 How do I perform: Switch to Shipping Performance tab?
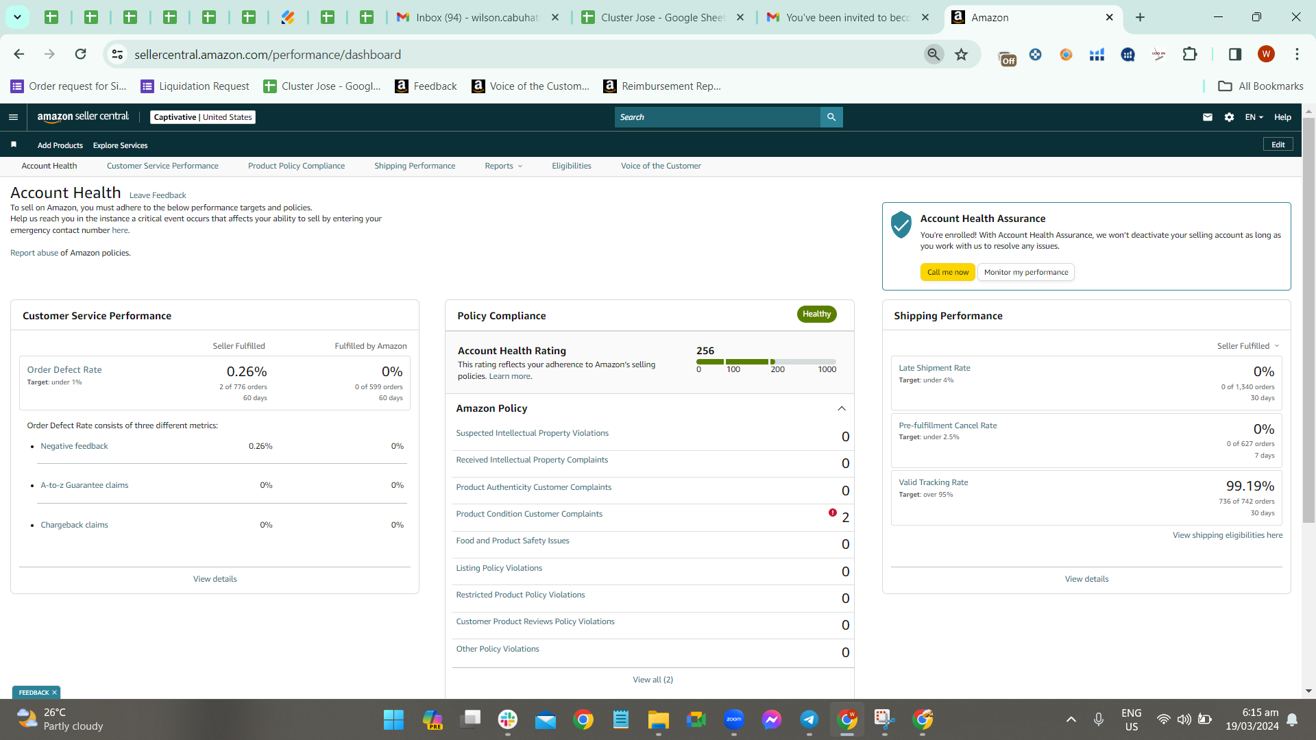(415, 166)
